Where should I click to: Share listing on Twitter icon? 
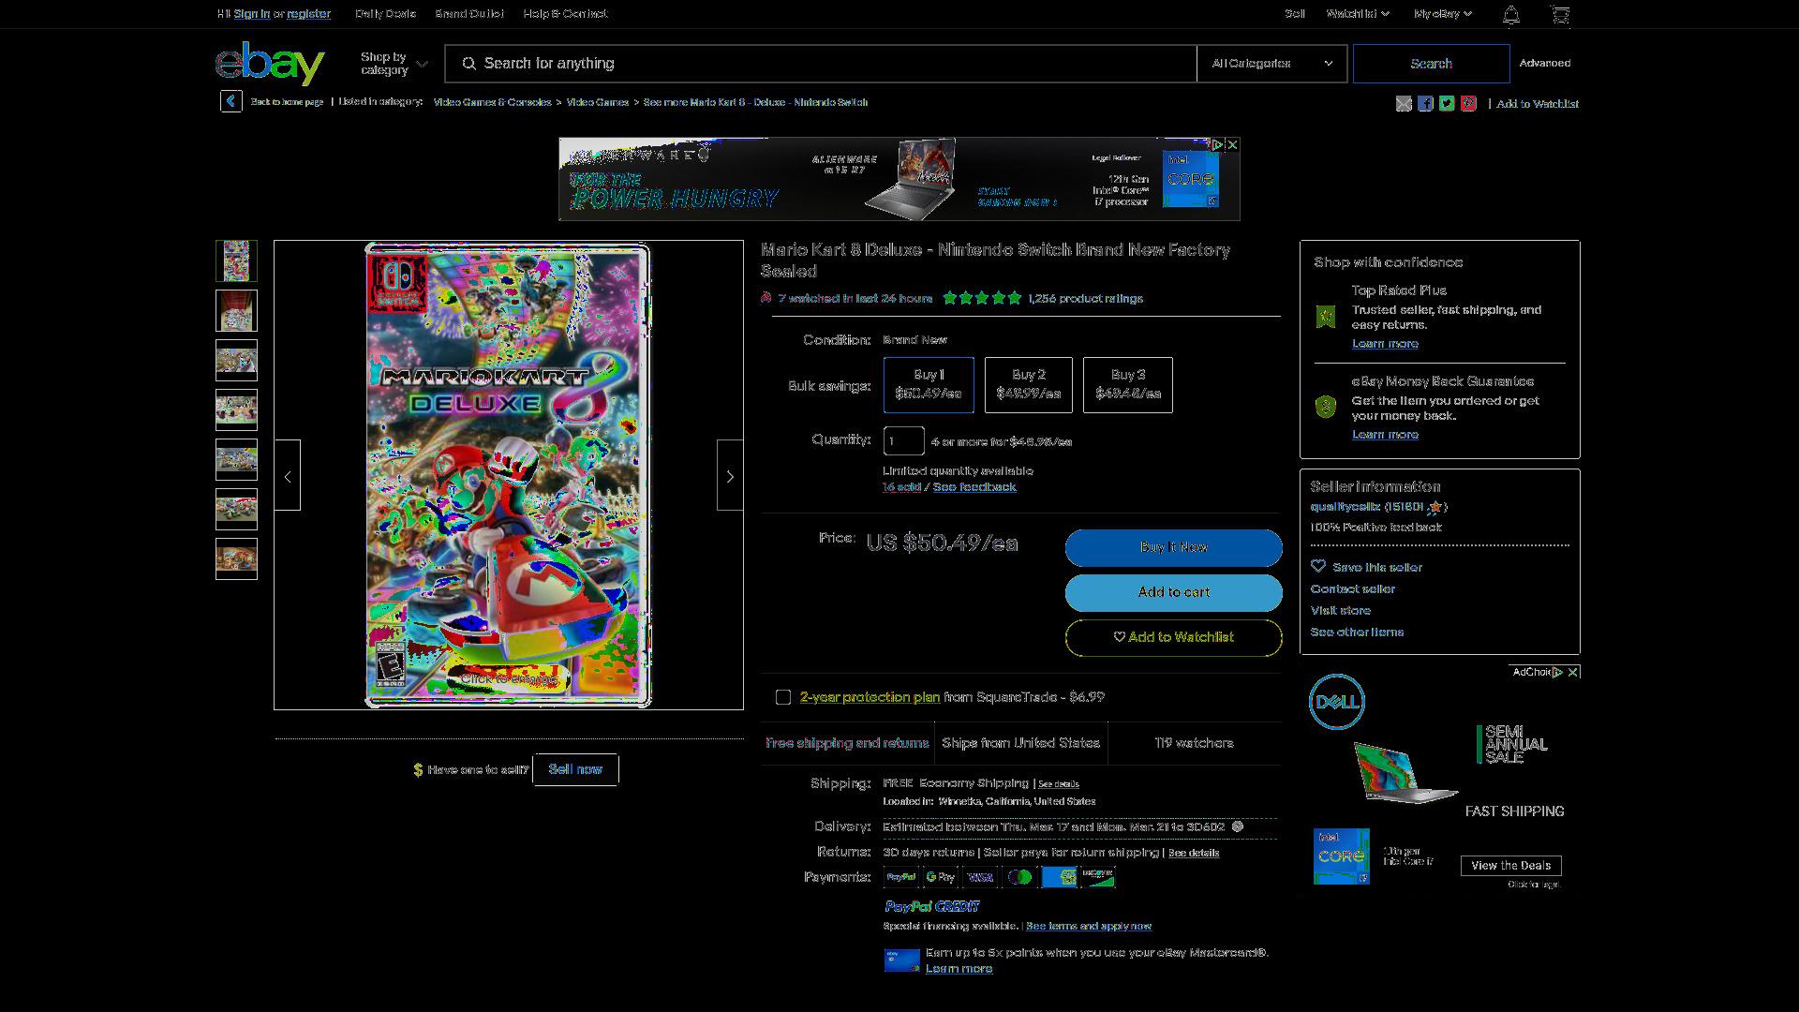(x=1447, y=104)
